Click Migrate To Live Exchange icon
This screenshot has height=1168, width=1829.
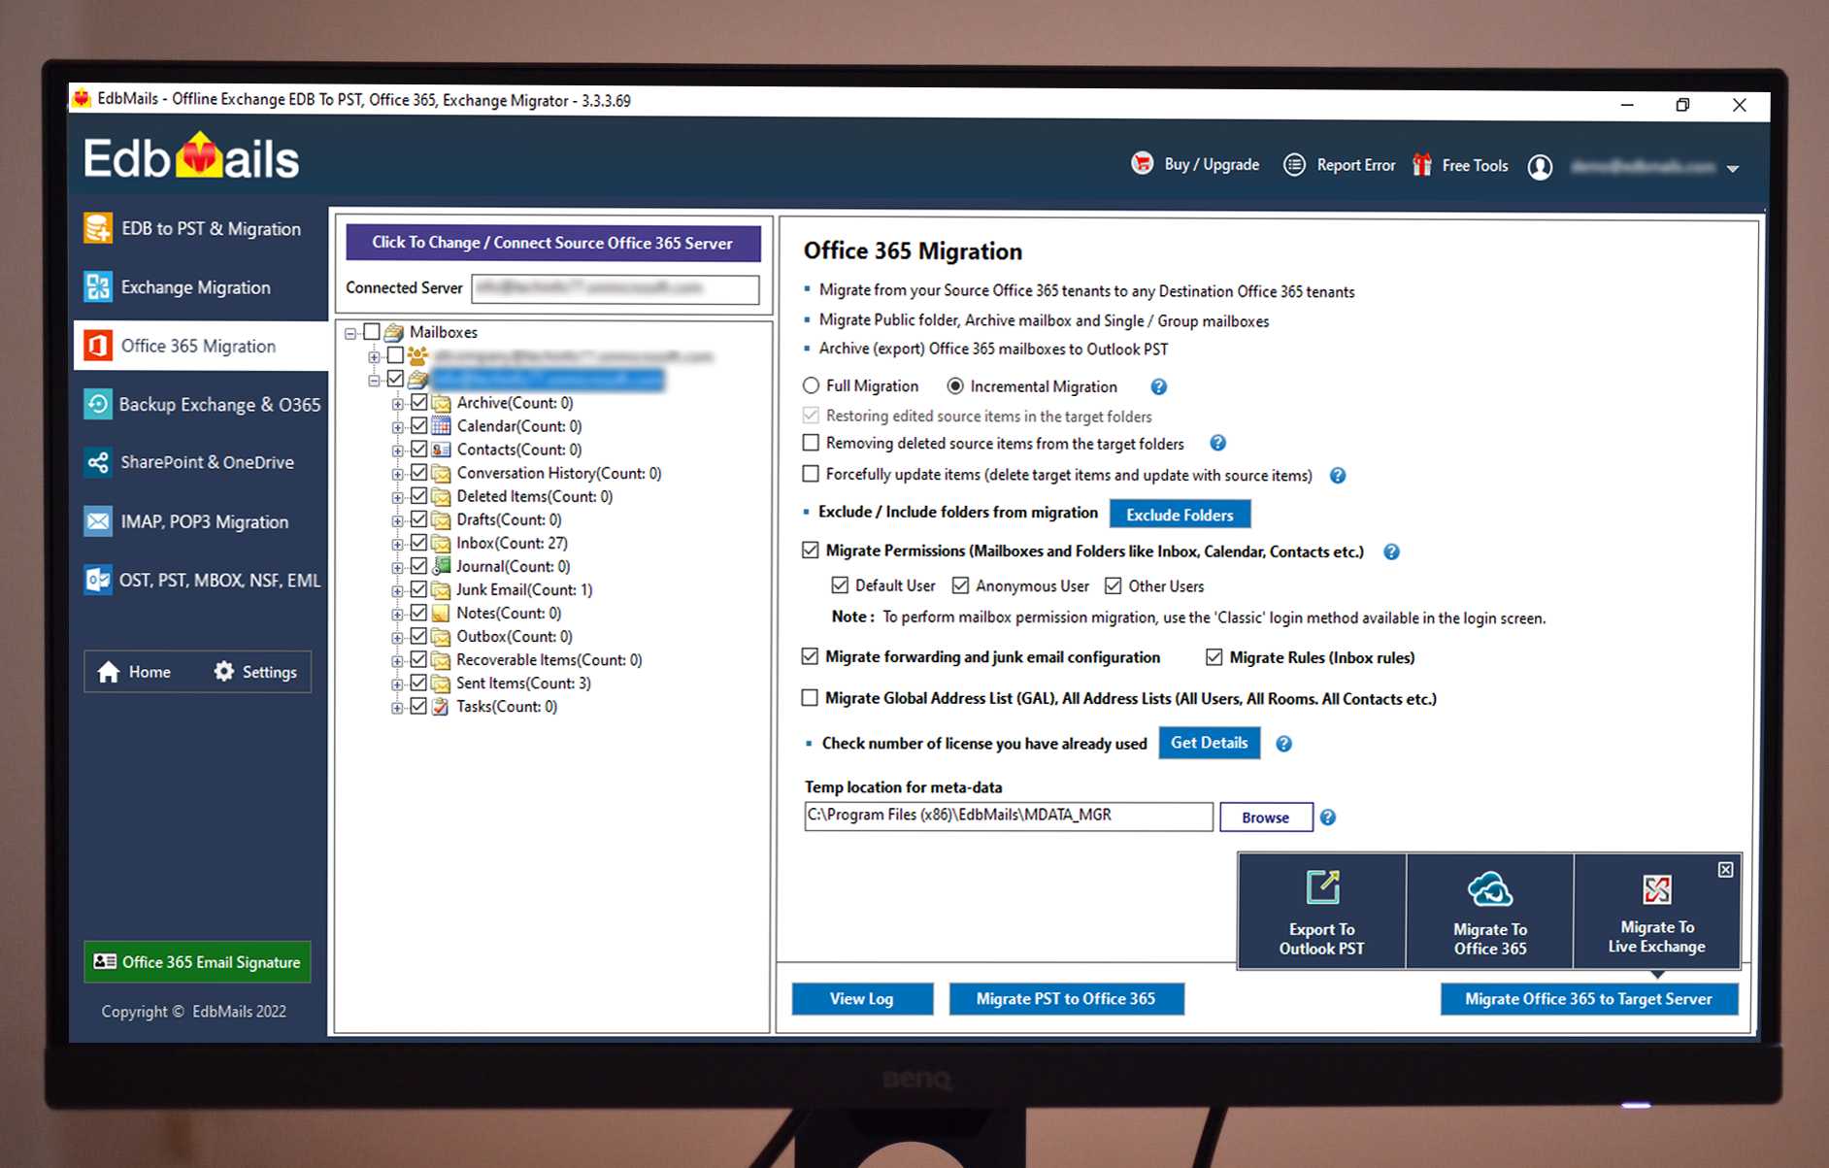(x=1657, y=889)
